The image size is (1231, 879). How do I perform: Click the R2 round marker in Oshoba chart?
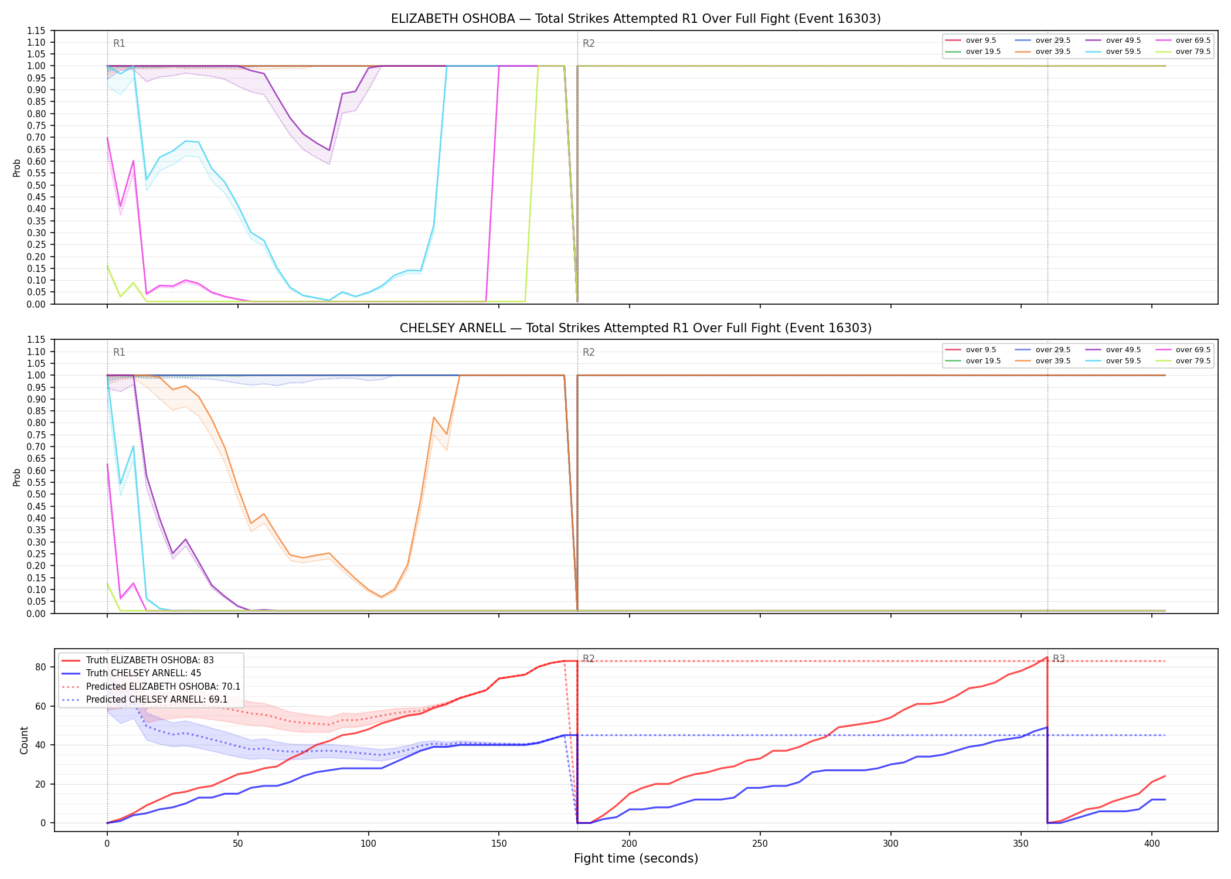589,43
